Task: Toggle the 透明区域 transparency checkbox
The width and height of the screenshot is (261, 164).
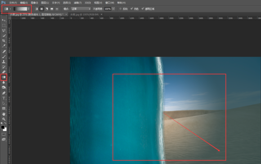Action: coord(143,9)
